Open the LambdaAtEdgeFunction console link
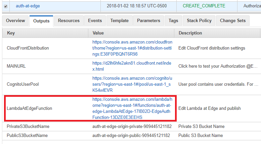 [132, 108]
